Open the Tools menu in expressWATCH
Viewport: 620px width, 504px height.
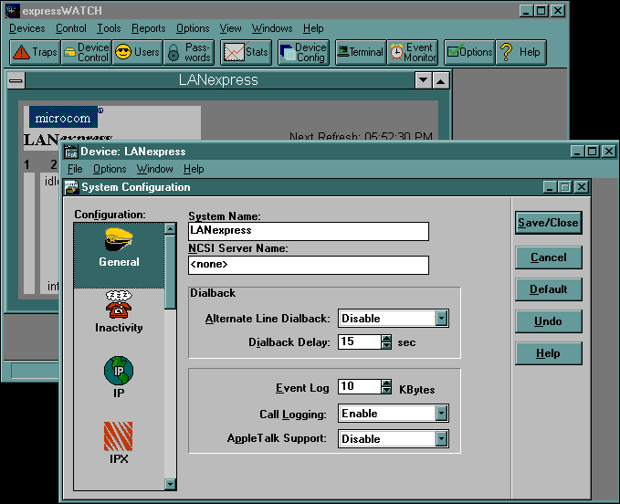pos(109,28)
